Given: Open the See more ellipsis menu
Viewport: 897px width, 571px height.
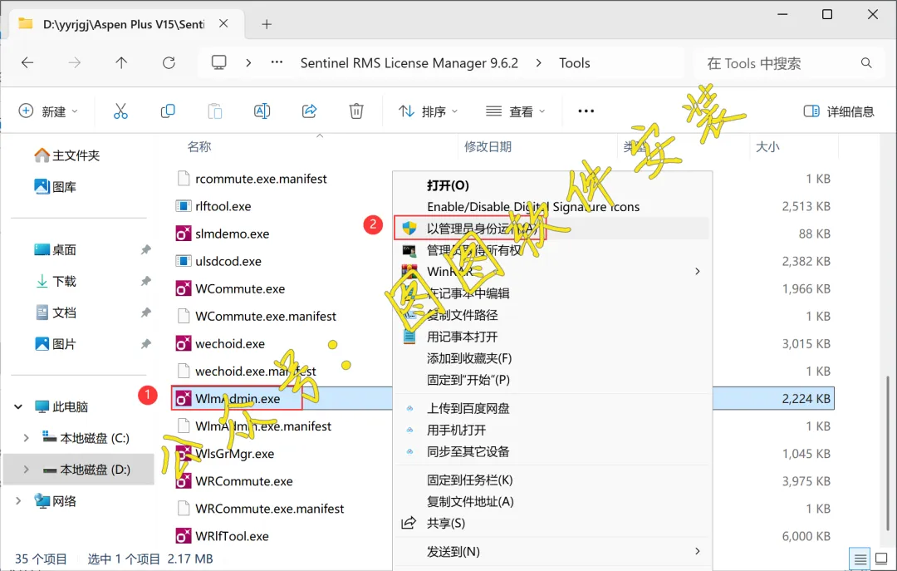Looking at the screenshot, I should (x=586, y=111).
